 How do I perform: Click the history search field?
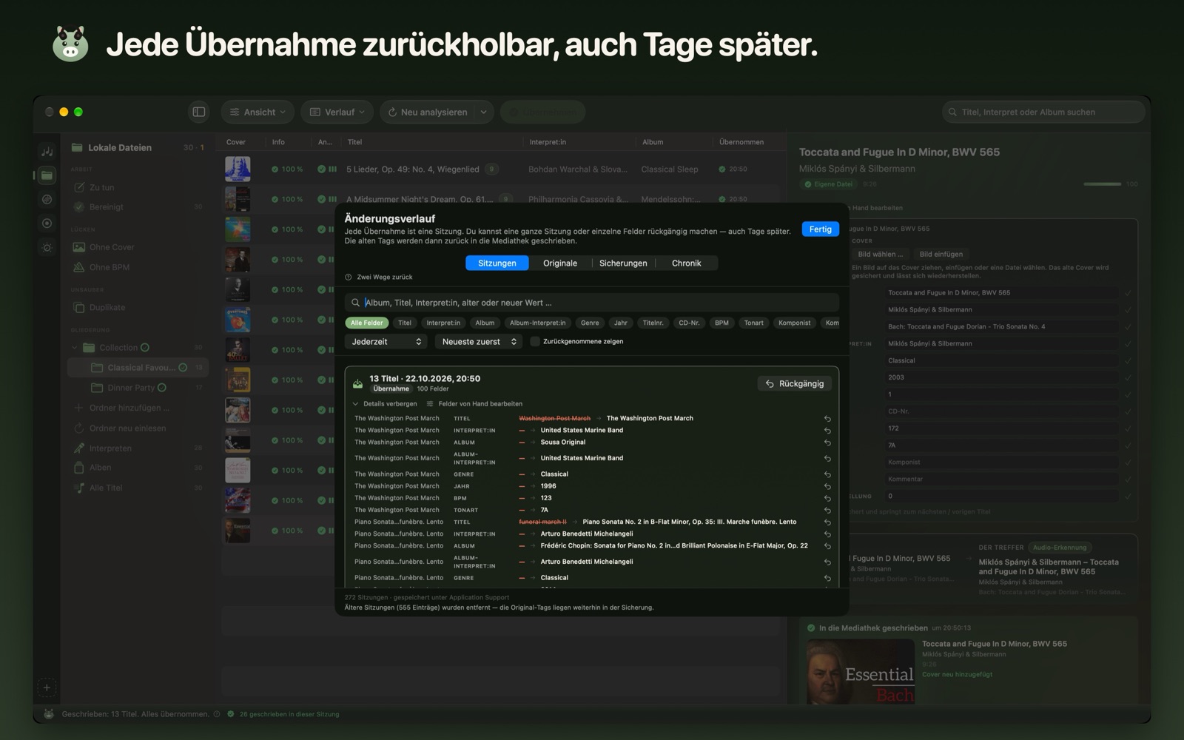click(x=592, y=303)
